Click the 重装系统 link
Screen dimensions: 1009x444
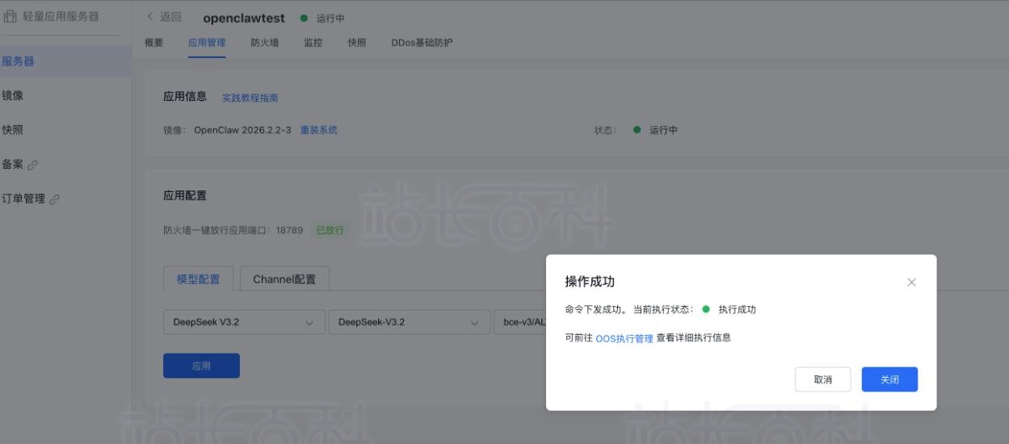(x=319, y=130)
